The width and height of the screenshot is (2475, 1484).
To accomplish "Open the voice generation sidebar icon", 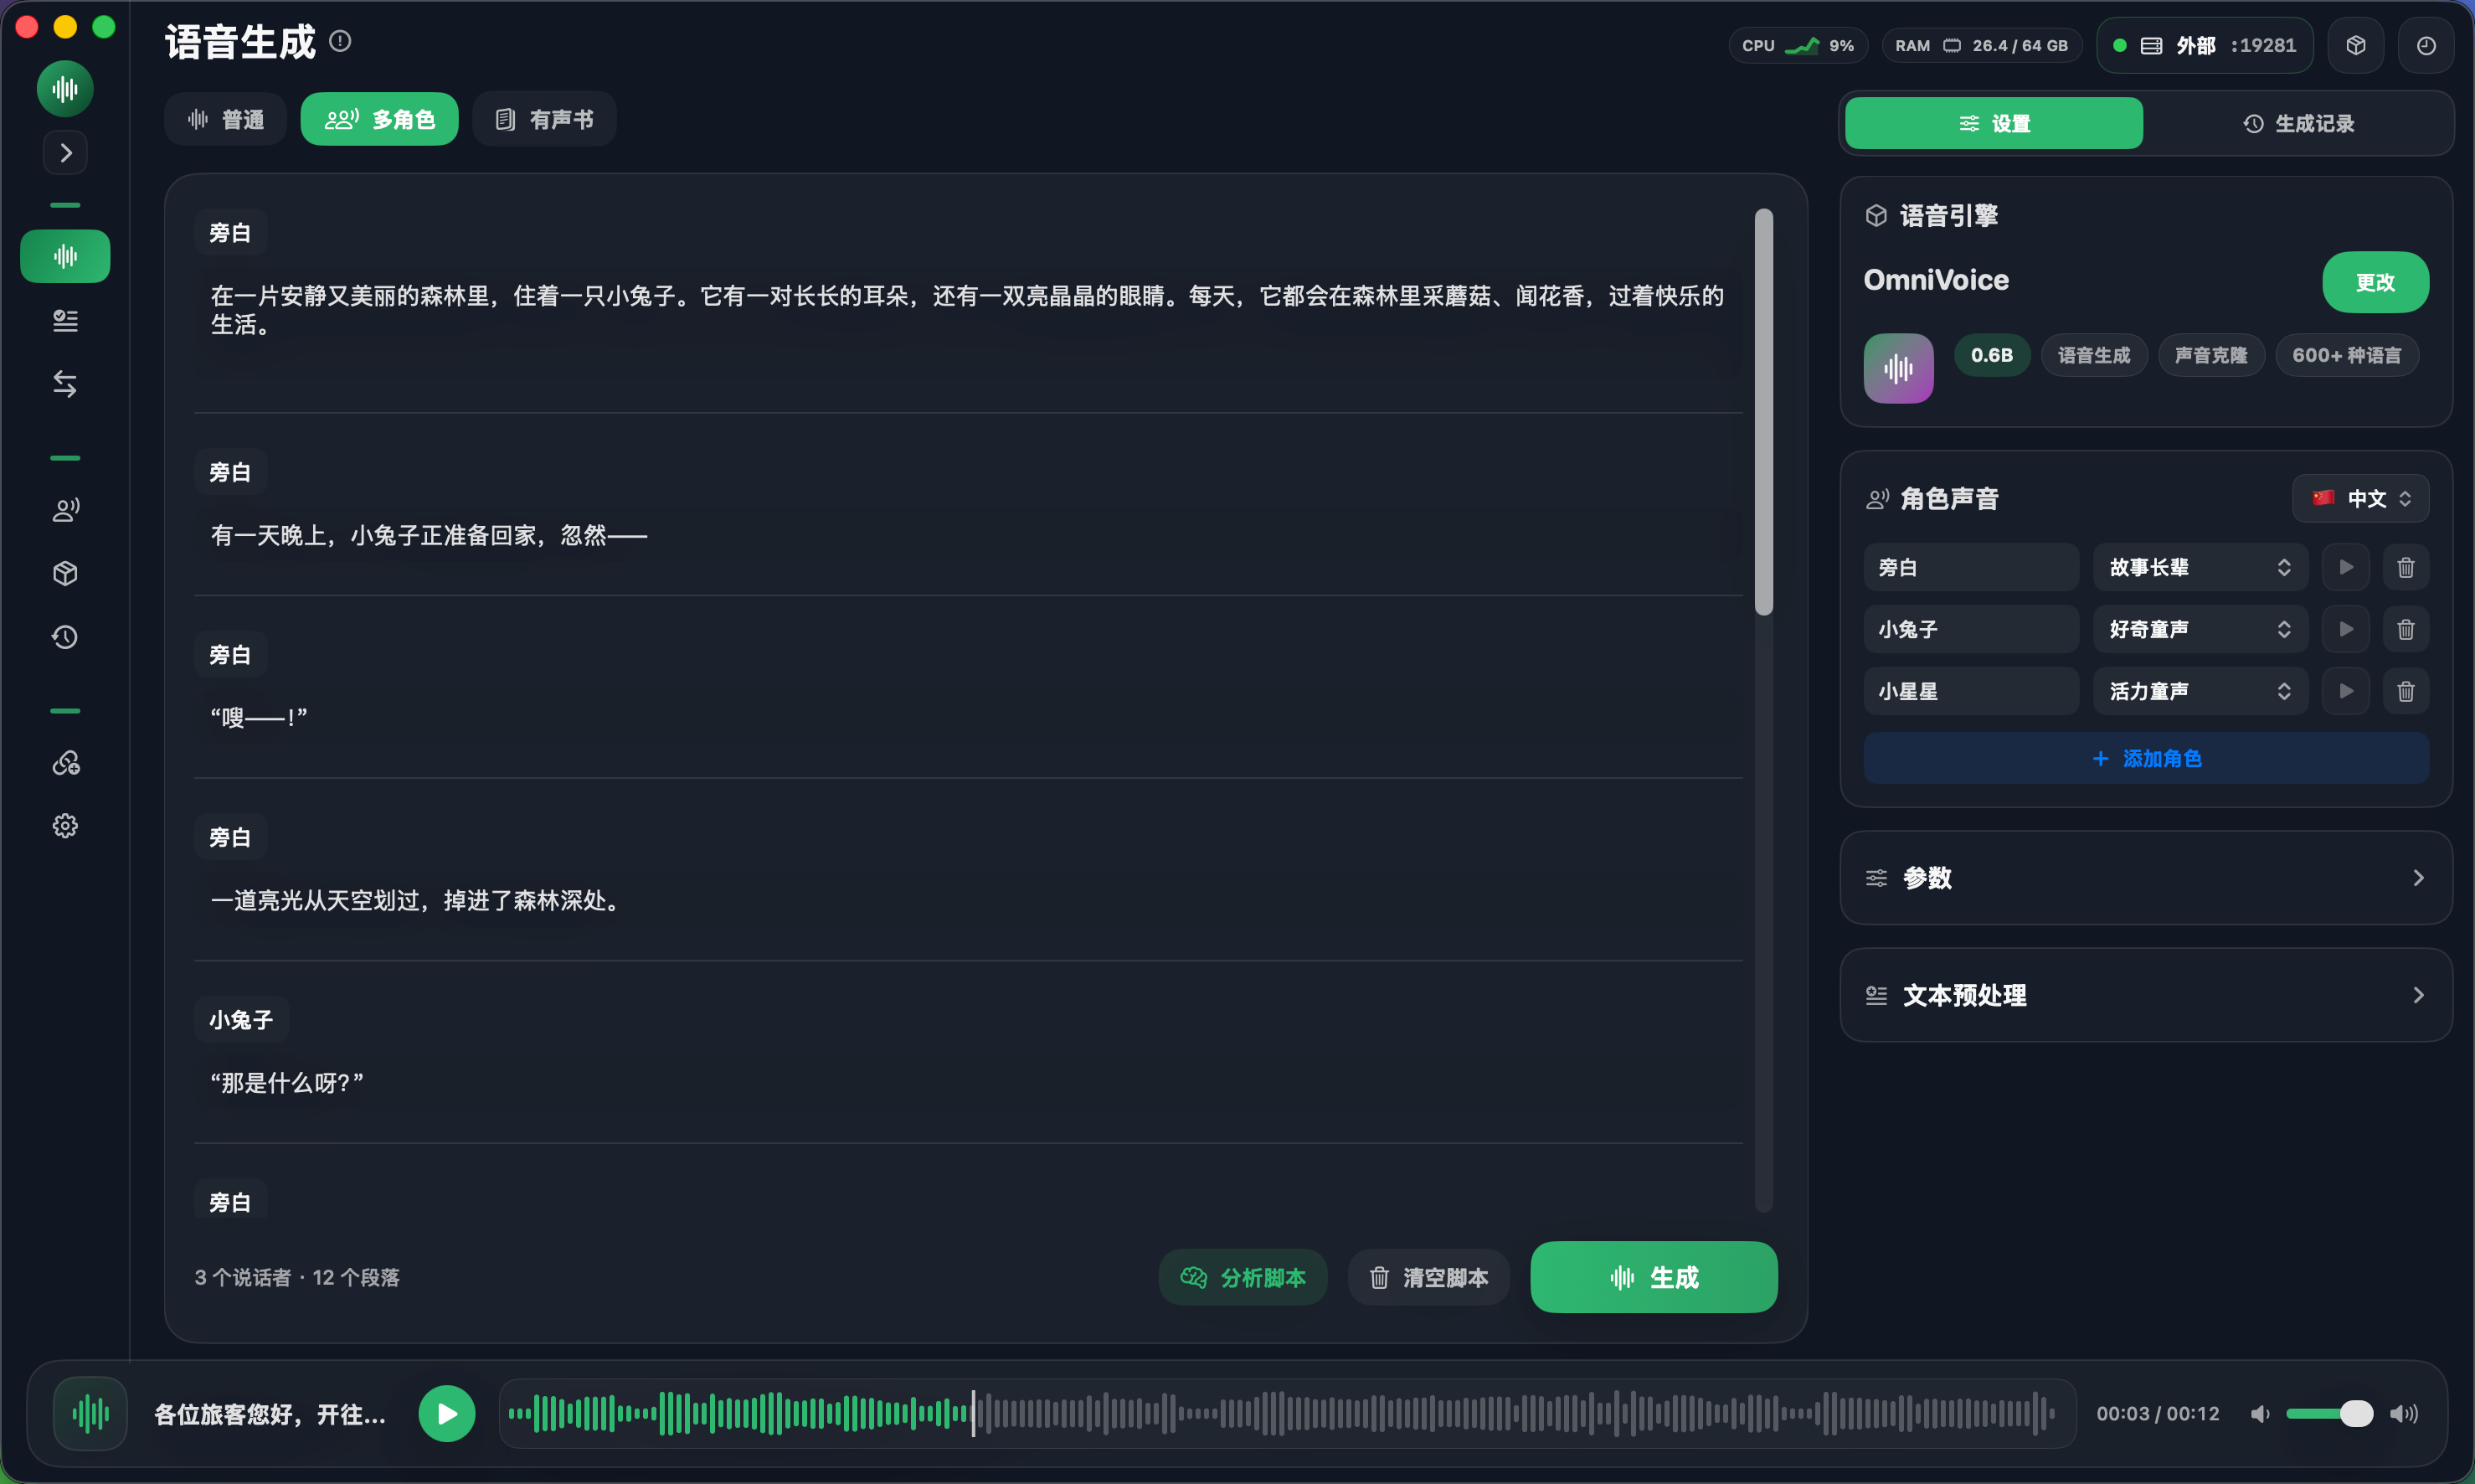I will pyautogui.click(x=65, y=257).
